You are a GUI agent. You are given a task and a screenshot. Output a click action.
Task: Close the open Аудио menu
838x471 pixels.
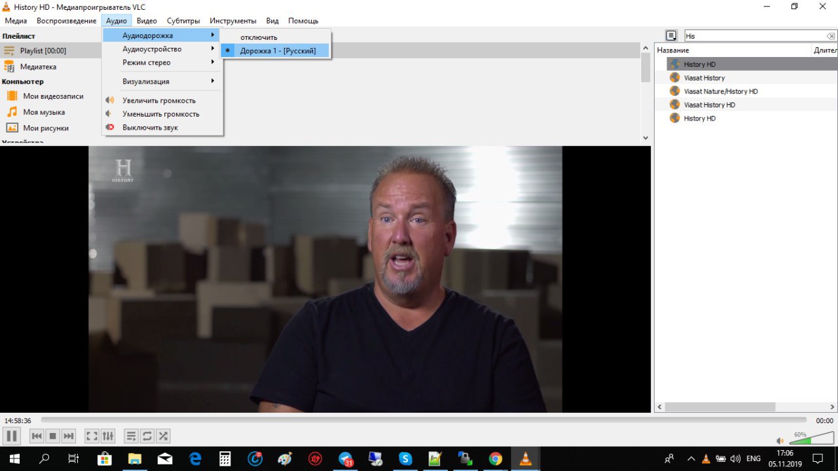tap(117, 21)
